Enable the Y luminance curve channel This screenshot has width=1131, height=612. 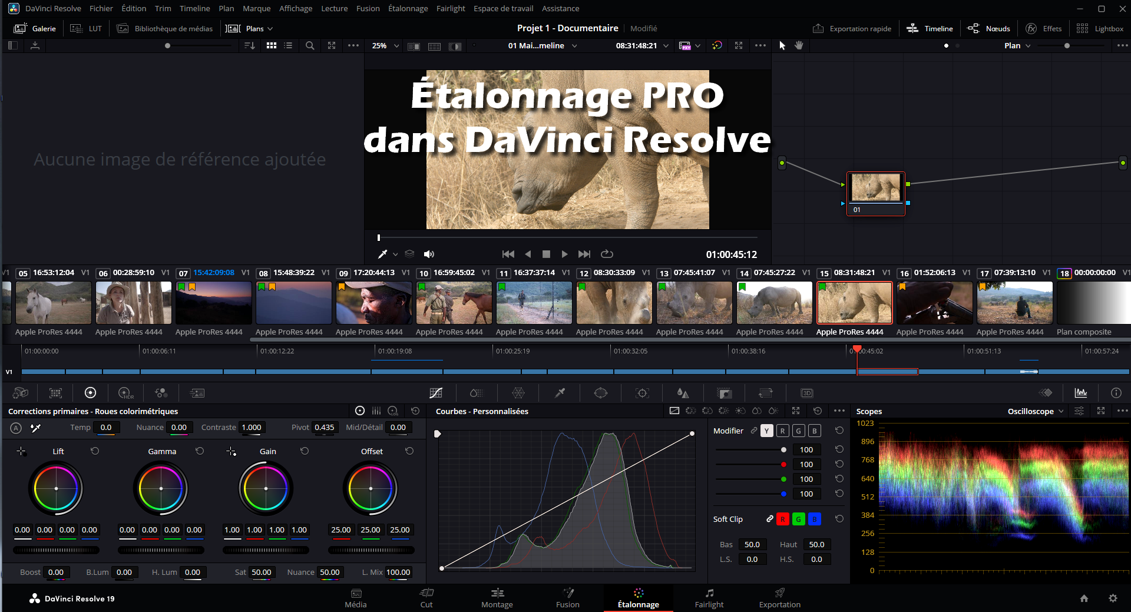pyautogui.click(x=766, y=431)
